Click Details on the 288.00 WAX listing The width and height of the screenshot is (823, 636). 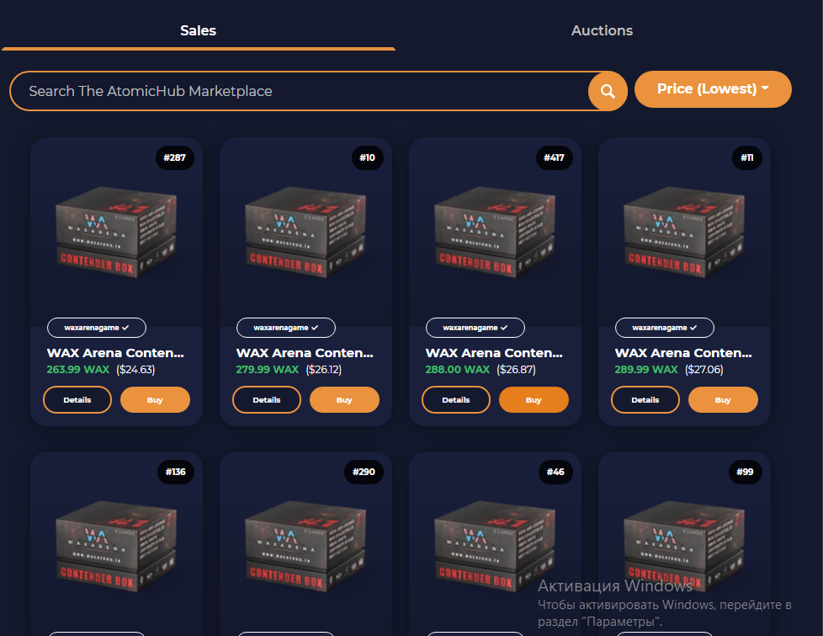point(455,400)
